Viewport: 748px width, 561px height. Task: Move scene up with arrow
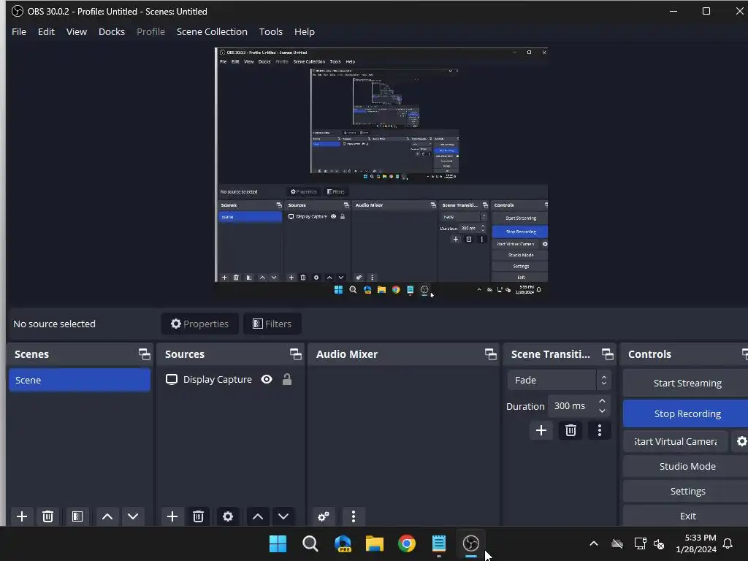click(107, 516)
